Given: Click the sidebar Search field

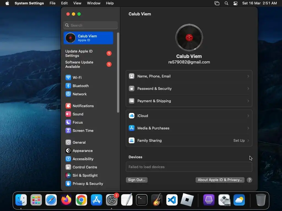Looking at the screenshot, I should click(90, 25).
